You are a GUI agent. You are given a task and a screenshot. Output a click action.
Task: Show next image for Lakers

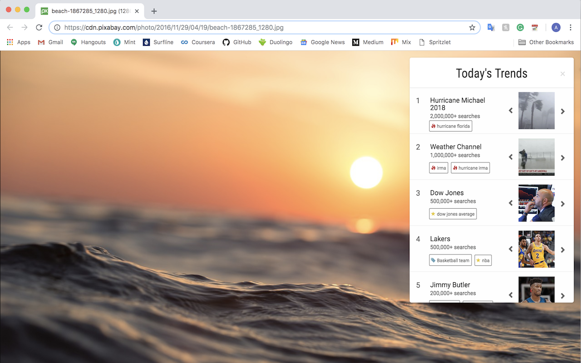tap(563, 250)
